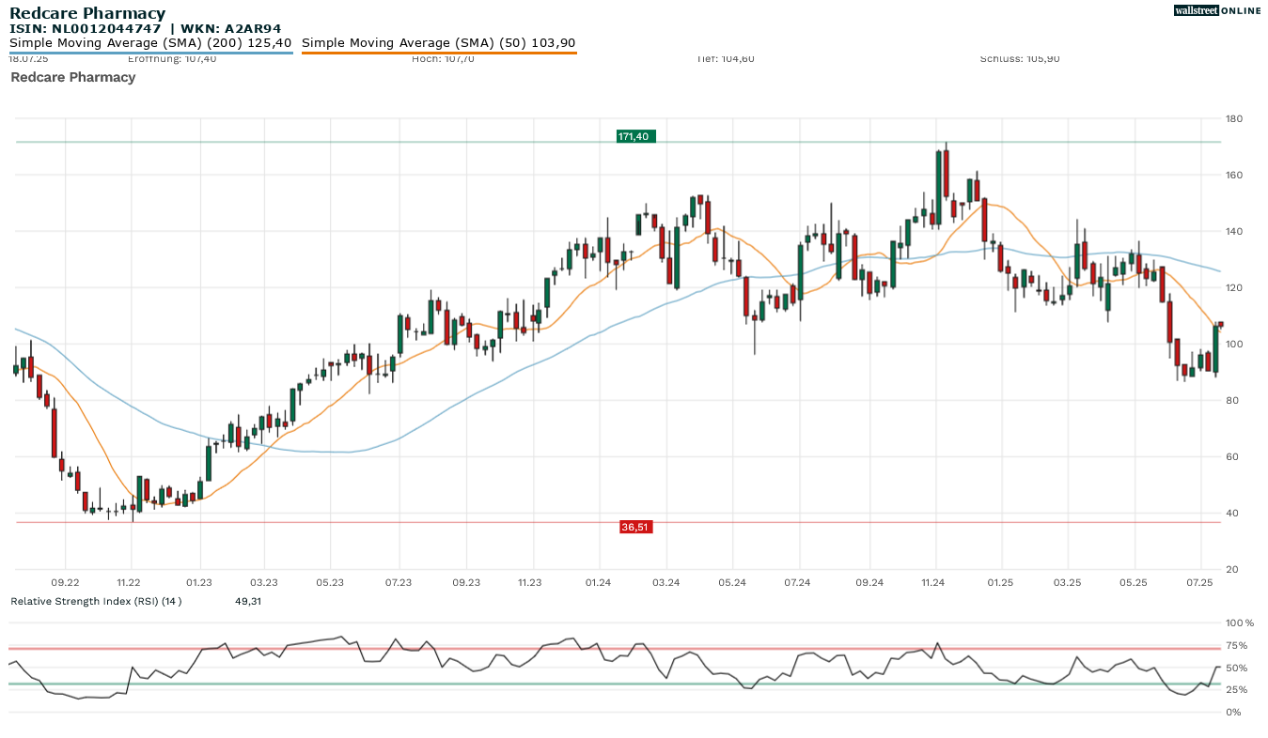Click the 20 price axis label

(x=1230, y=570)
